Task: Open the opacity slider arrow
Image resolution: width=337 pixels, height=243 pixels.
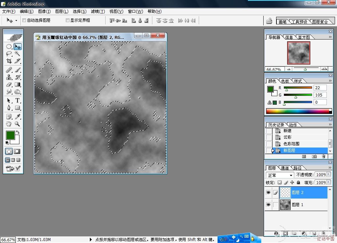Action: [x=328, y=175]
